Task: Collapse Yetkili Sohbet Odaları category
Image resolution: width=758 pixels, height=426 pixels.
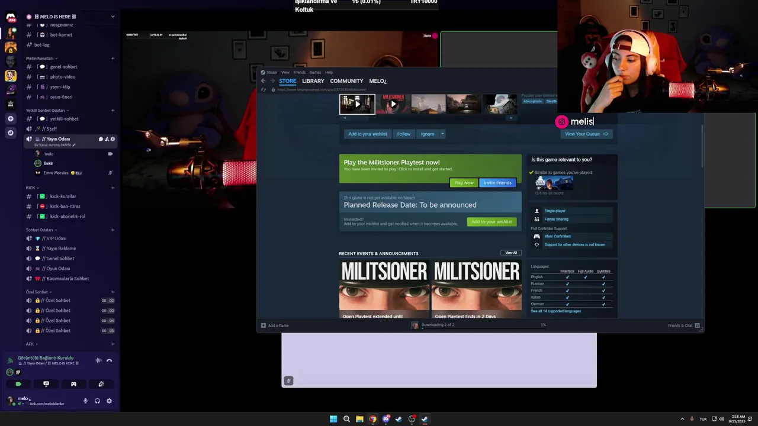Action: click(x=47, y=111)
